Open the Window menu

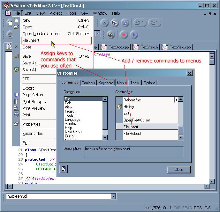pos(100,13)
